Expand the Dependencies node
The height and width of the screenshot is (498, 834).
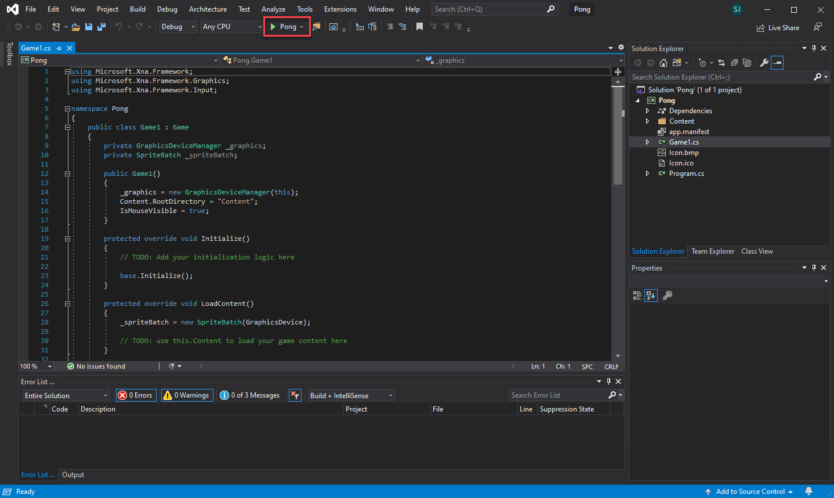pyautogui.click(x=647, y=111)
